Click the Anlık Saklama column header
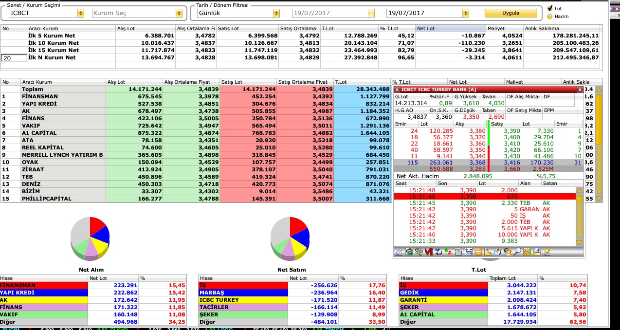Screen dimensions: 620x330 [563, 29]
